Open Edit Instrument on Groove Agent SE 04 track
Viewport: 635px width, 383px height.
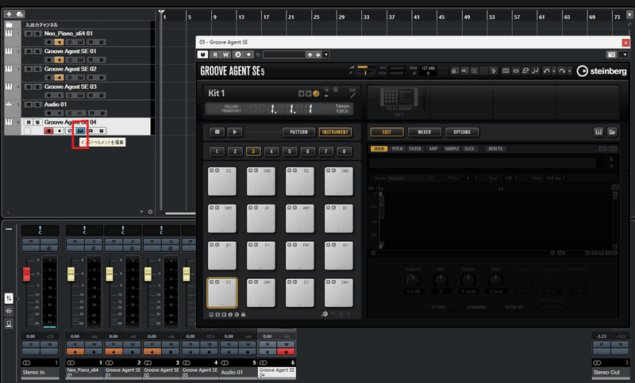[81, 131]
